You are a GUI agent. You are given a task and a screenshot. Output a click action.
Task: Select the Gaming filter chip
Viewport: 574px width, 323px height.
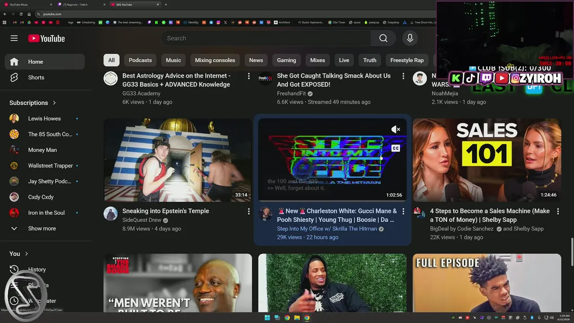pos(287,60)
